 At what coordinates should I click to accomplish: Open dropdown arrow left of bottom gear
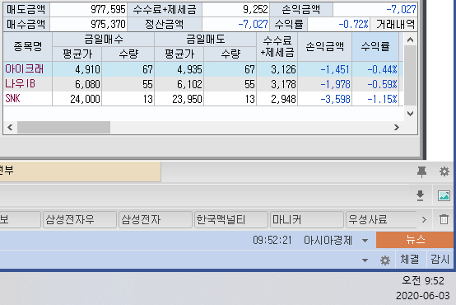pos(365,260)
